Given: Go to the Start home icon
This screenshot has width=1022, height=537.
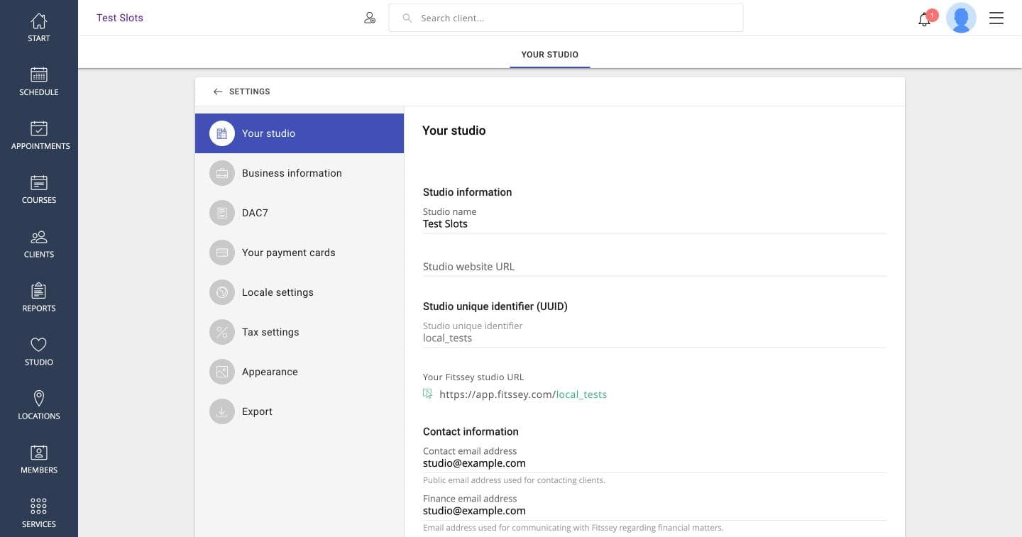Looking at the screenshot, I should pos(39,21).
